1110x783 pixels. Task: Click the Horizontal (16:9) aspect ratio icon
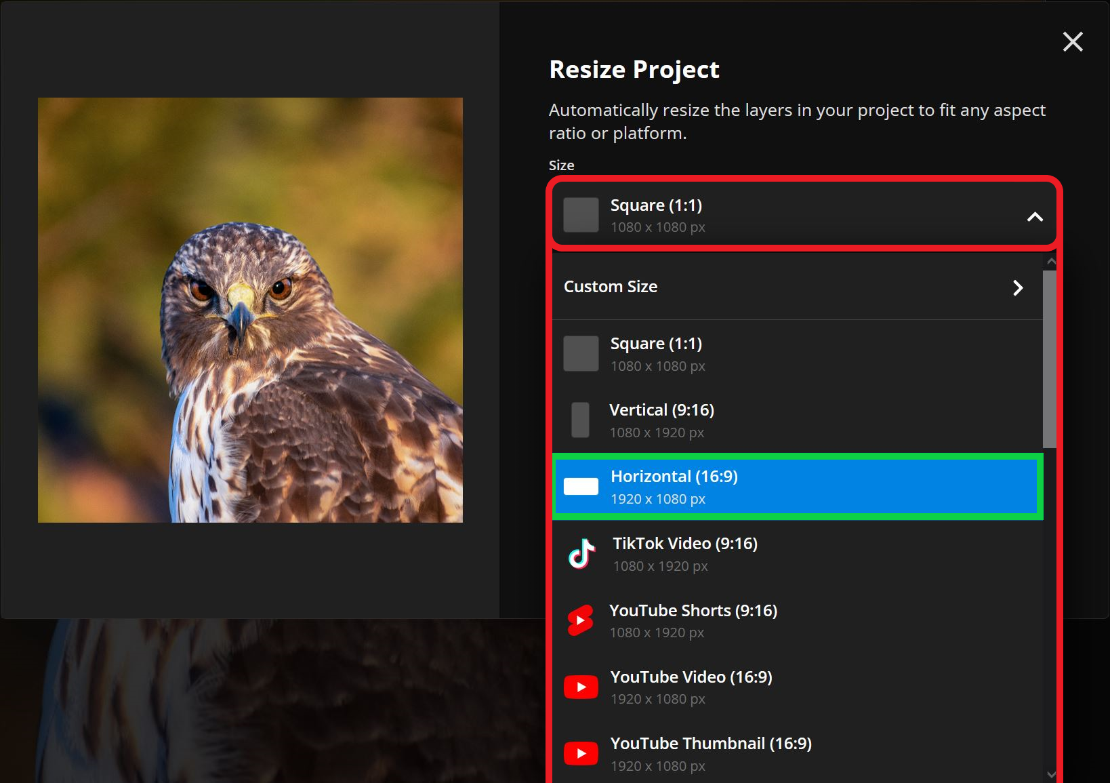point(581,486)
